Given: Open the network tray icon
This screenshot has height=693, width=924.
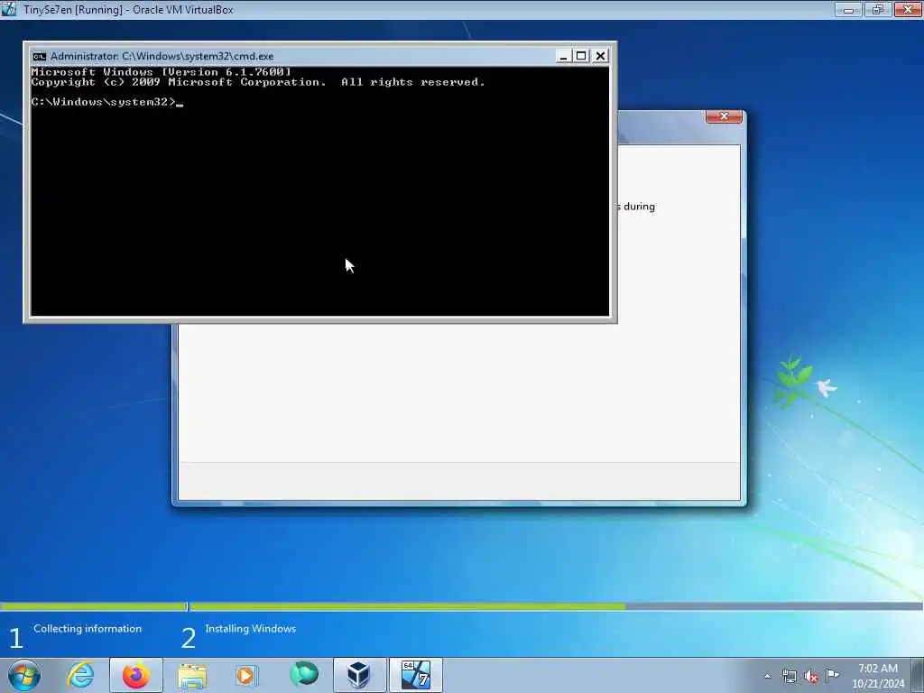Looking at the screenshot, I should 789,677.
